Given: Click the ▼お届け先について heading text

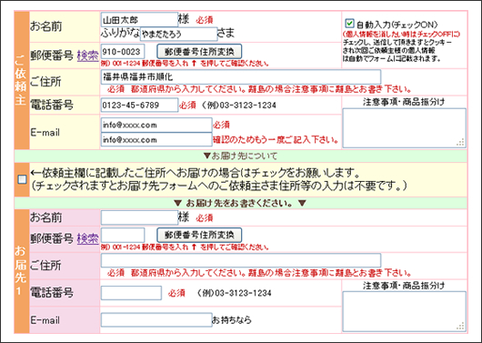Looking at the screenshot, I should [x=241, y=156].
